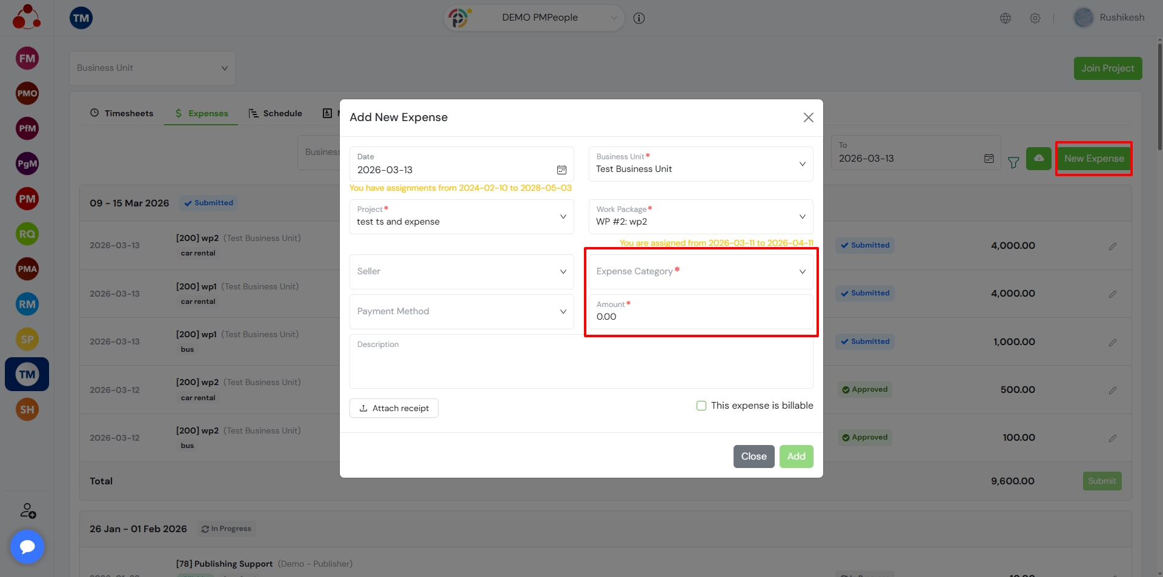Expand the Seller dropdown
The width and height of the screenshot is (1163, 577).
462,272
